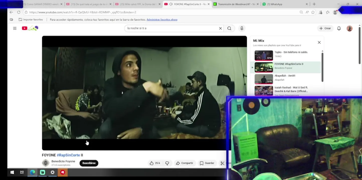Click the Guardar save button
The width and height of the screenshot is (362, 180).
(x=207, y=163)
